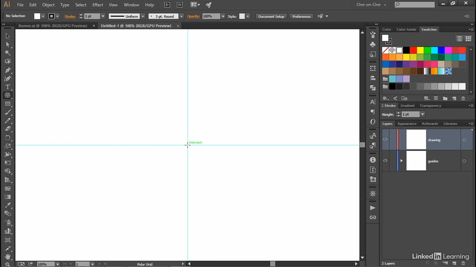Switch to the Color Guide tab
This screenshot has width=476, height=267.
tap(406, 29)
